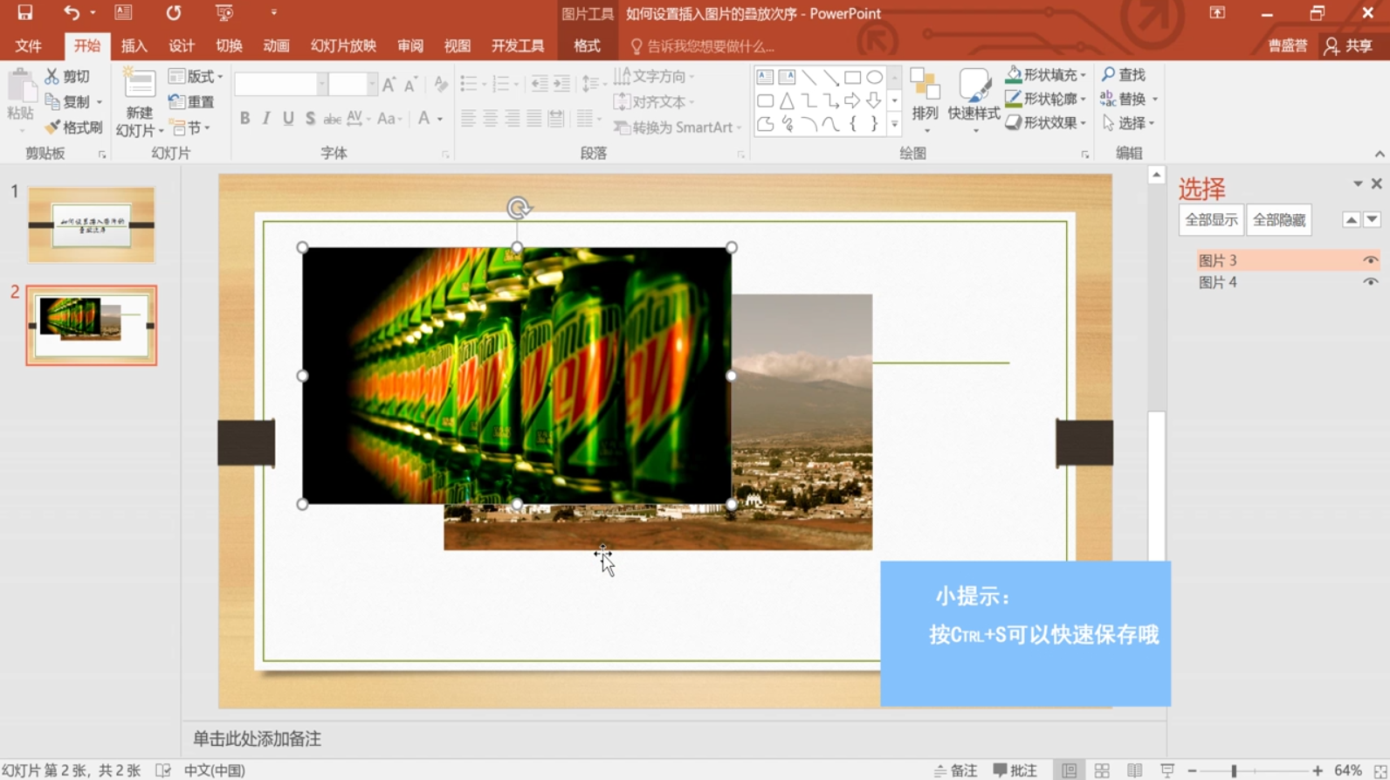Apply Bold formatting
1390x780 pixels.
(x=244, y=118)
